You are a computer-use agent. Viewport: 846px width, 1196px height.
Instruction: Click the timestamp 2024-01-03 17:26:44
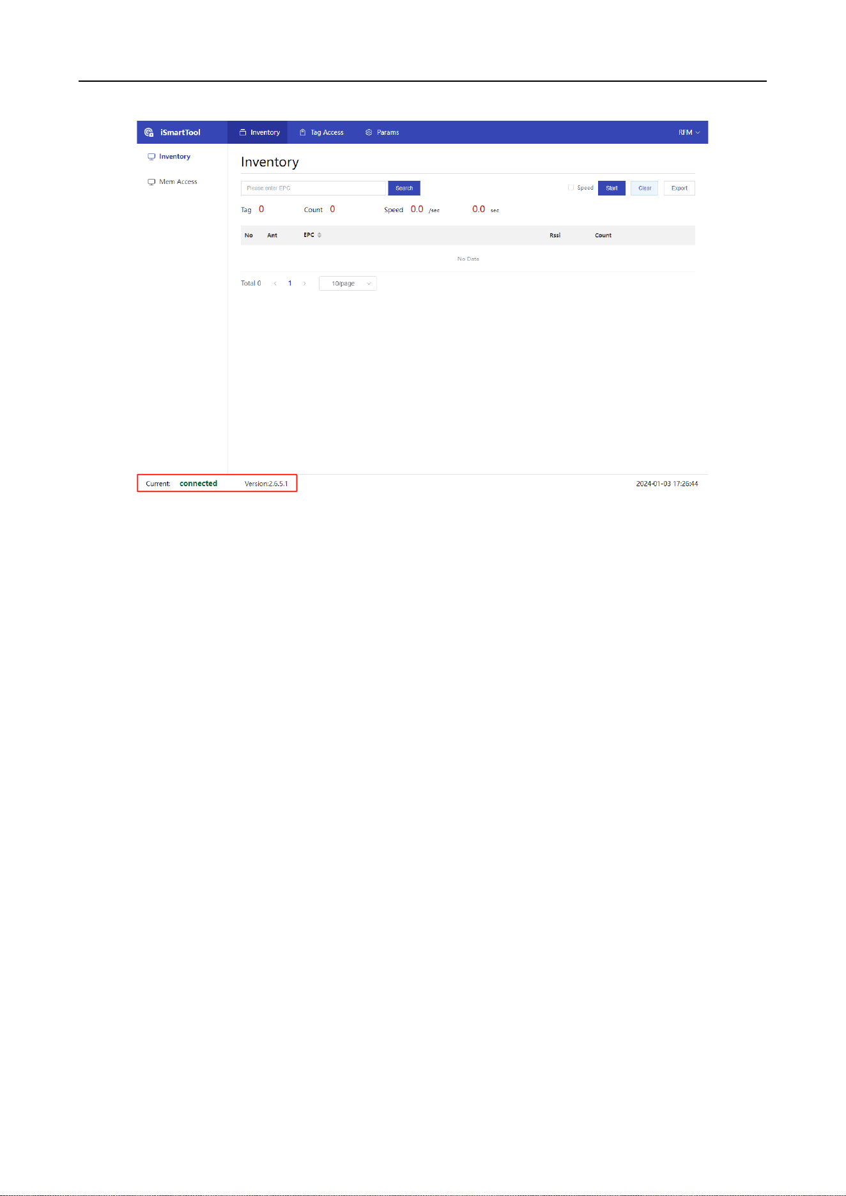(667, 484)
